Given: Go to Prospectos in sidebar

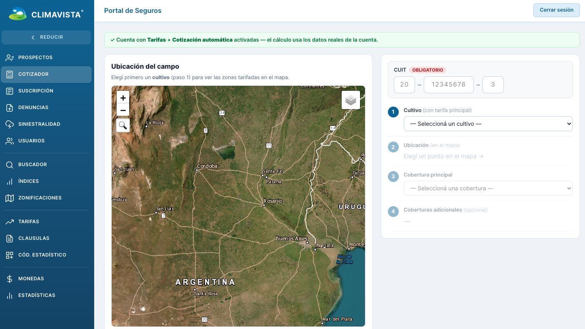Looking at the screenshot, I should [46, 57].
